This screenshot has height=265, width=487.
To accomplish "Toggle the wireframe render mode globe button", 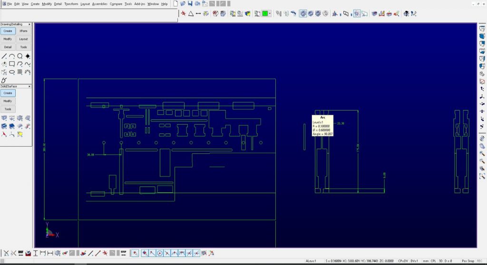I will pos(325,14).
